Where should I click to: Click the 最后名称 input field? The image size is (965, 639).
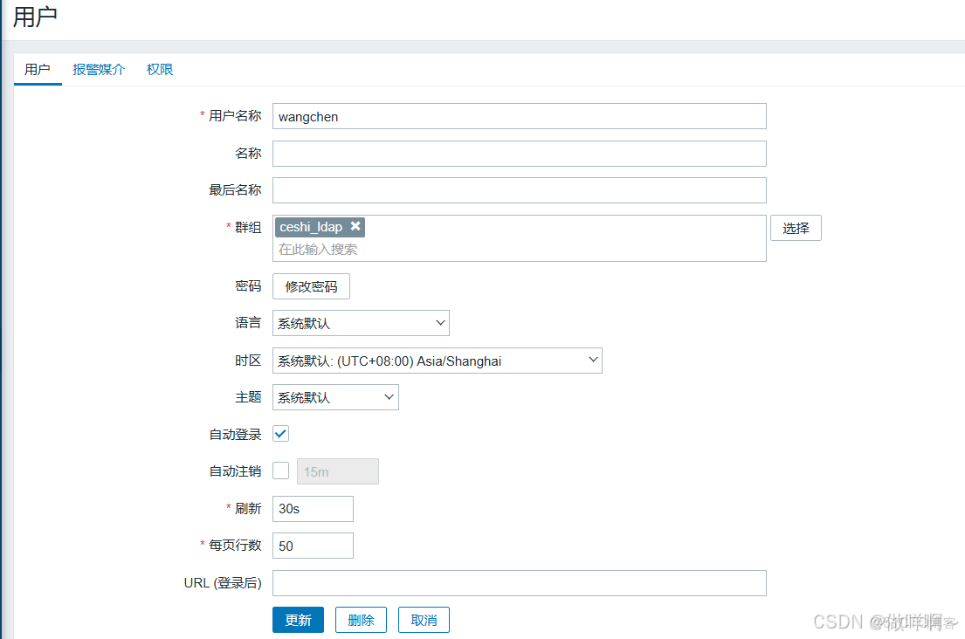click(x=520, y=189)
